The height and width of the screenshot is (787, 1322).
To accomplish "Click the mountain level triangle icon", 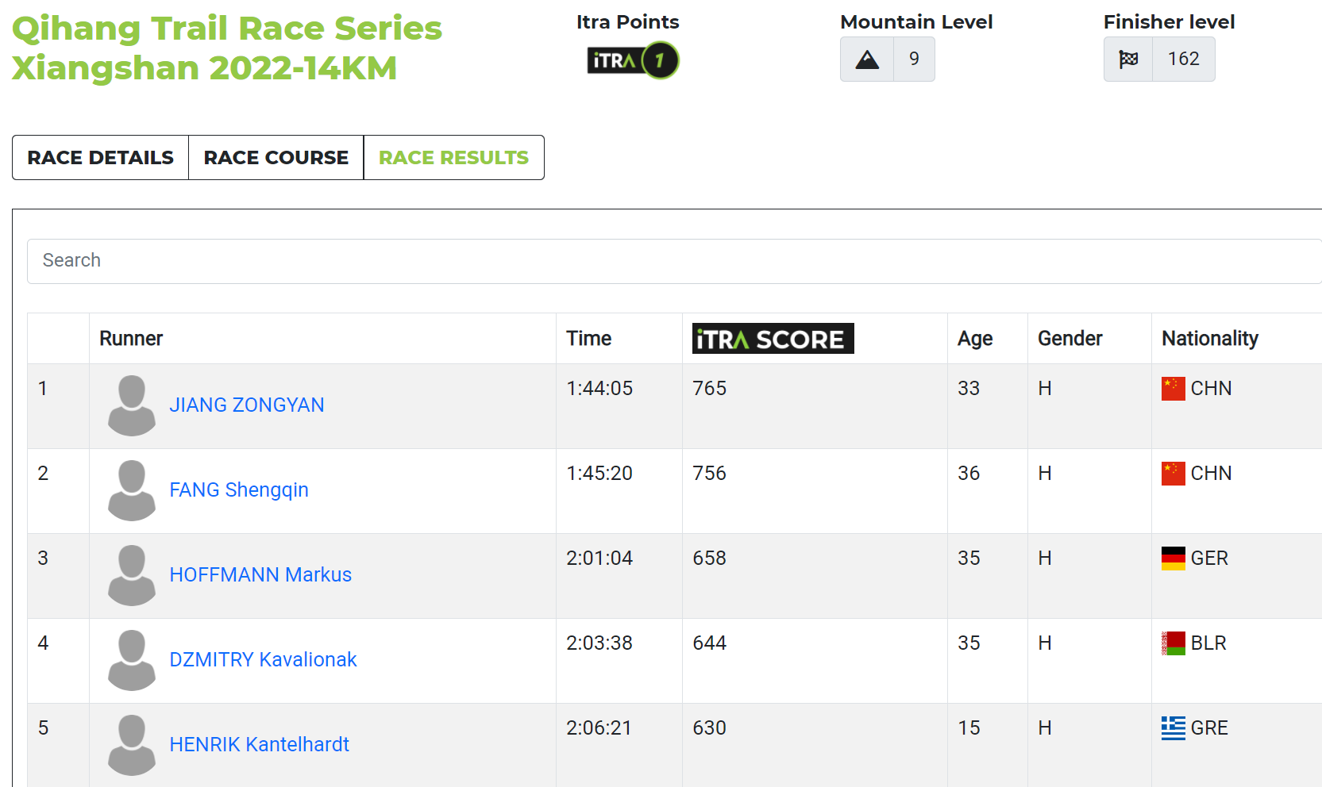I will point(867,60).
